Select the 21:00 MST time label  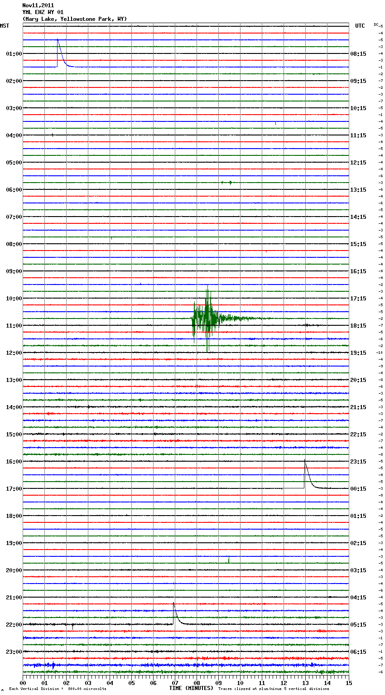click(x=14, y=597)
